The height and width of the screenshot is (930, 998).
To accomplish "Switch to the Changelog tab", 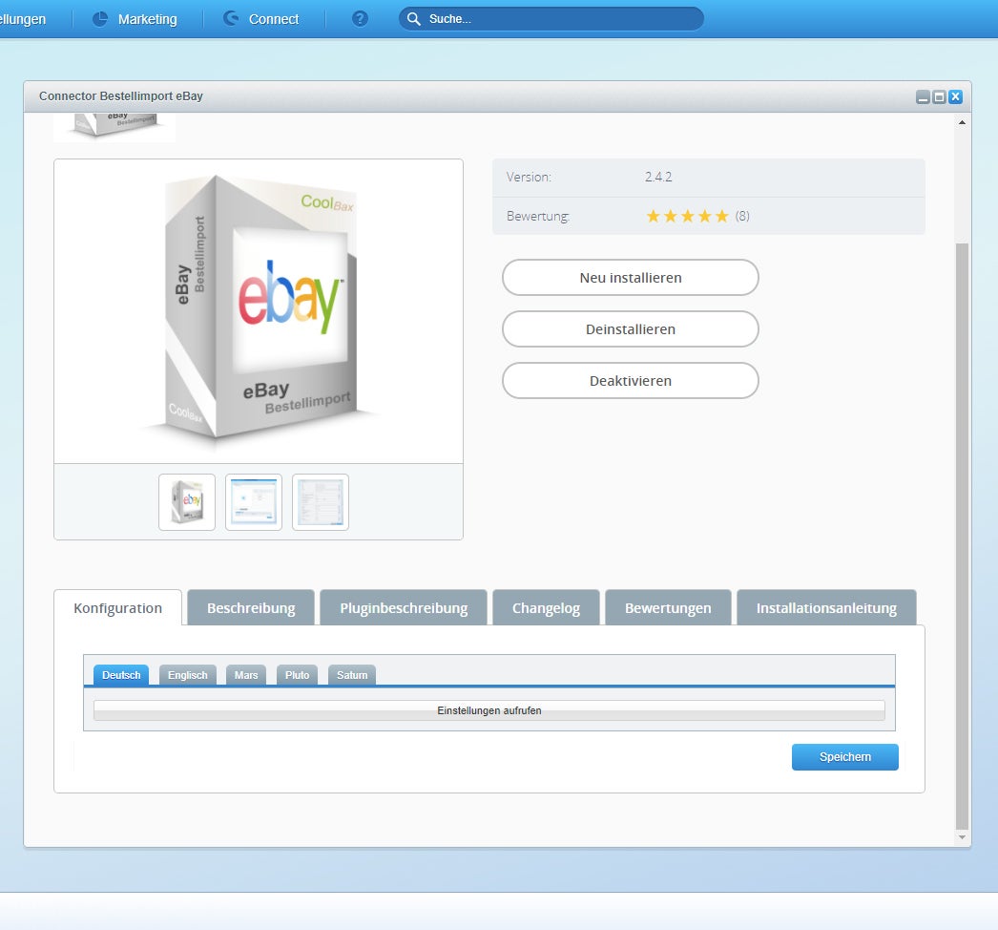I will click(546, 608).
